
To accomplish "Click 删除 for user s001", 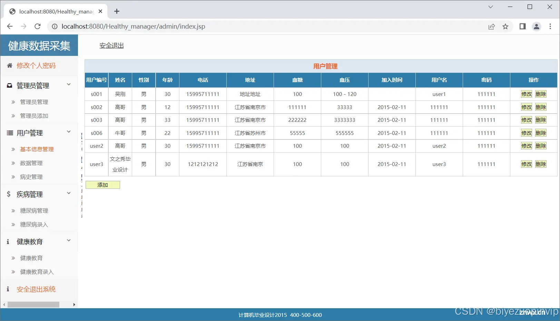I will [x=541, y=94].
